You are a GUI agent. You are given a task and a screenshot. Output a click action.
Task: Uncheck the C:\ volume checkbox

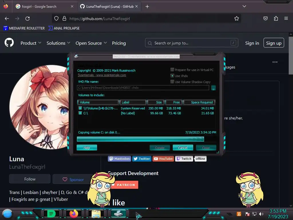pos(80,113)
